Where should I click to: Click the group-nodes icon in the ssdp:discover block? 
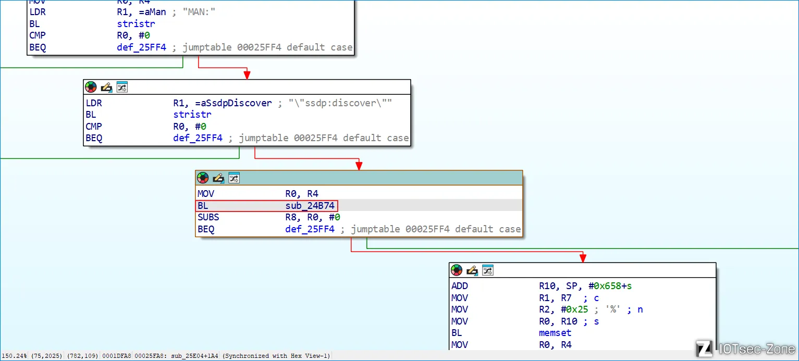122,87
